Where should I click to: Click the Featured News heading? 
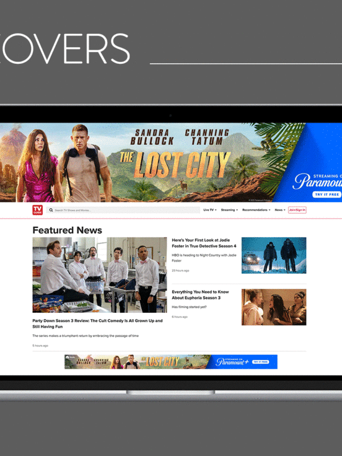(67, 230)
